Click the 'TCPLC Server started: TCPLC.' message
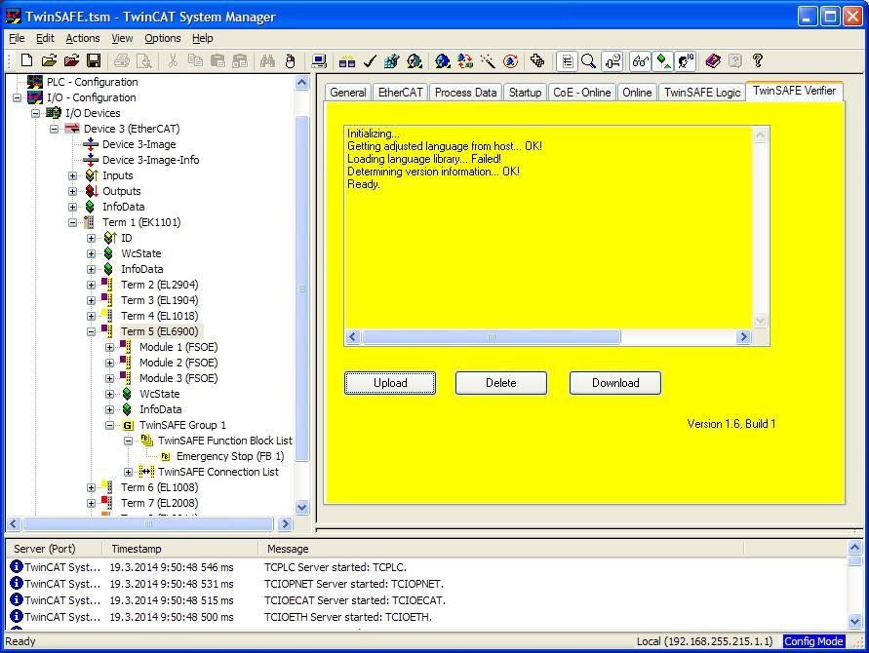Image resolution: width=869 pixels, height=653 pixels. tap(336, 567)
